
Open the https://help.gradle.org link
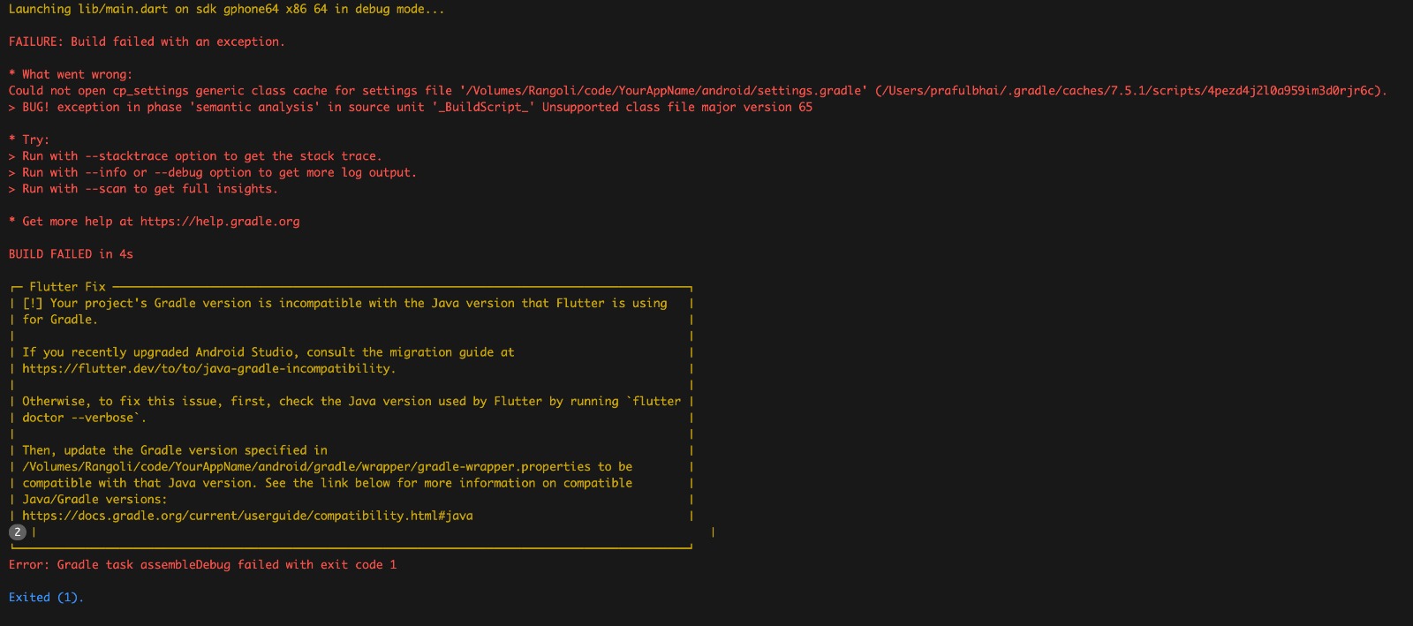tap(220, 222)
